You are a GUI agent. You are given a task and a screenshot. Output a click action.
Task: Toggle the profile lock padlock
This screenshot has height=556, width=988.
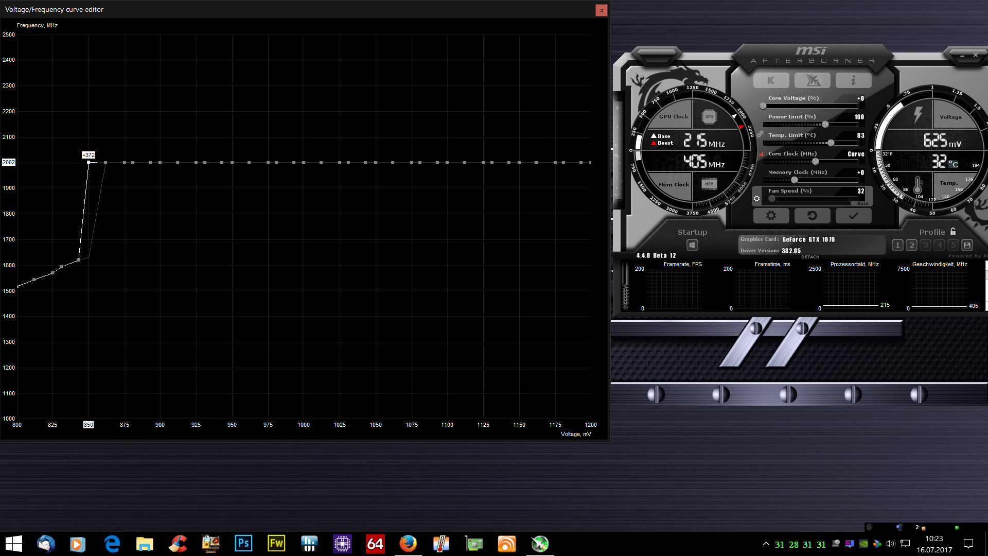click(953, 232)
